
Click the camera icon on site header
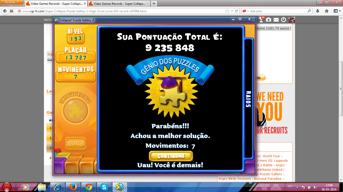(x=268, y=19)
